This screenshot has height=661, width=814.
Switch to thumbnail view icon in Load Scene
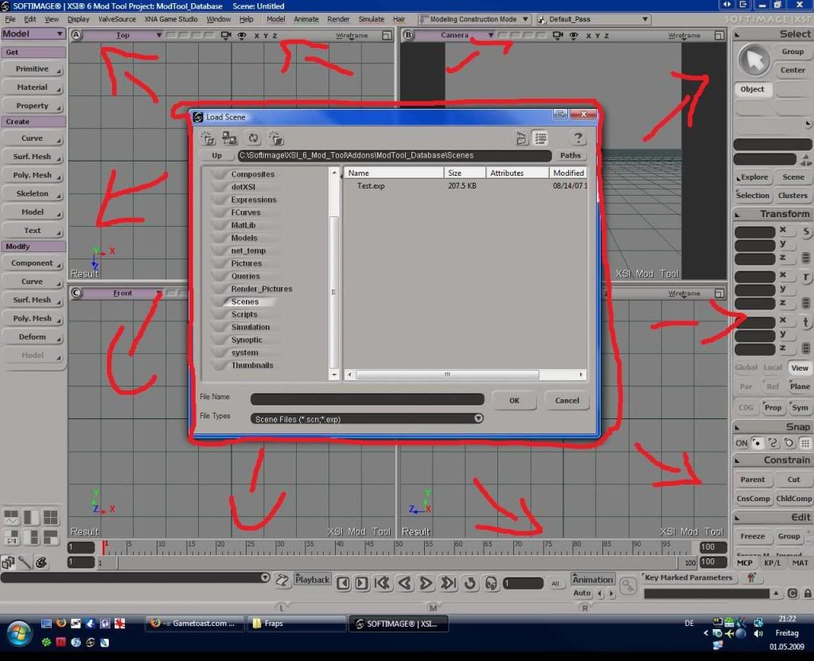521,138
